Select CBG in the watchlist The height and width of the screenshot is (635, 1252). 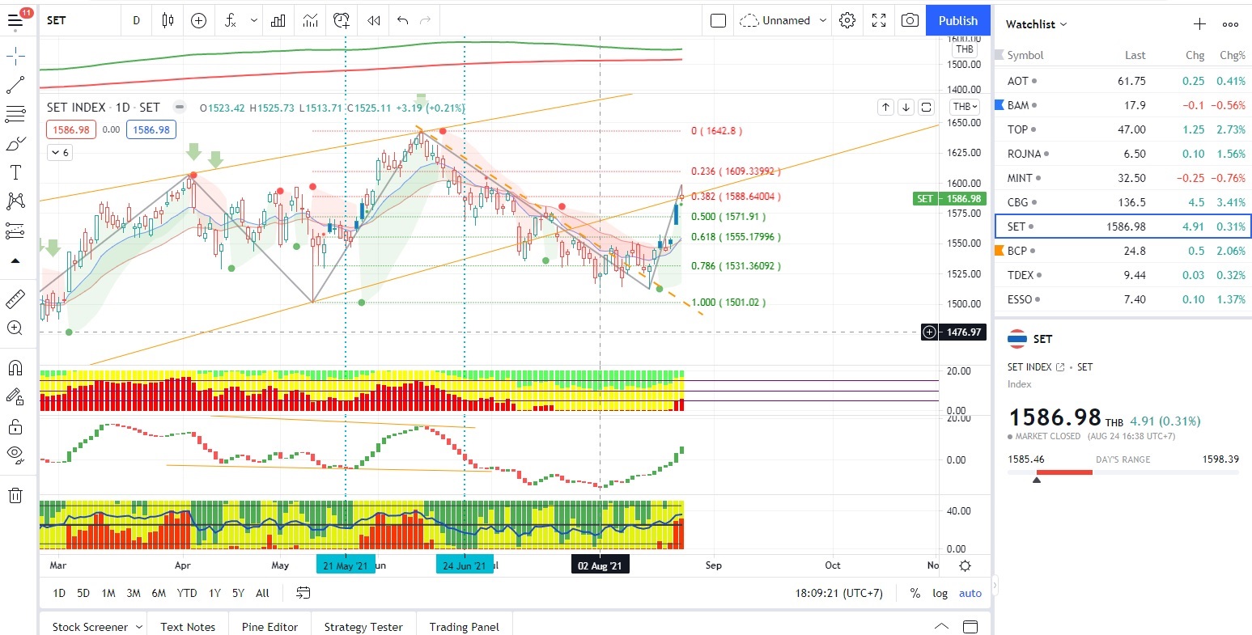pos(1123,202)
